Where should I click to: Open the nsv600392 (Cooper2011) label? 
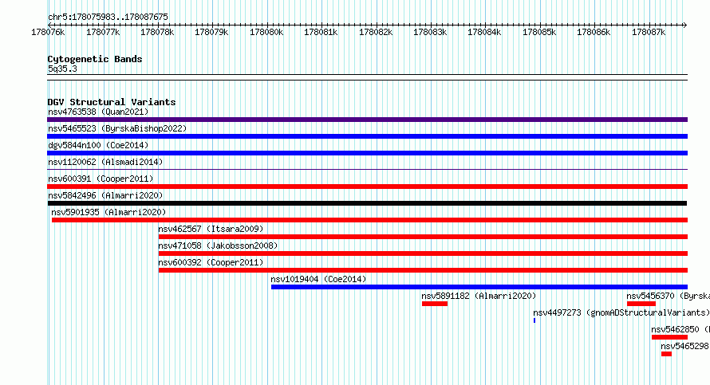click(211, 262)
